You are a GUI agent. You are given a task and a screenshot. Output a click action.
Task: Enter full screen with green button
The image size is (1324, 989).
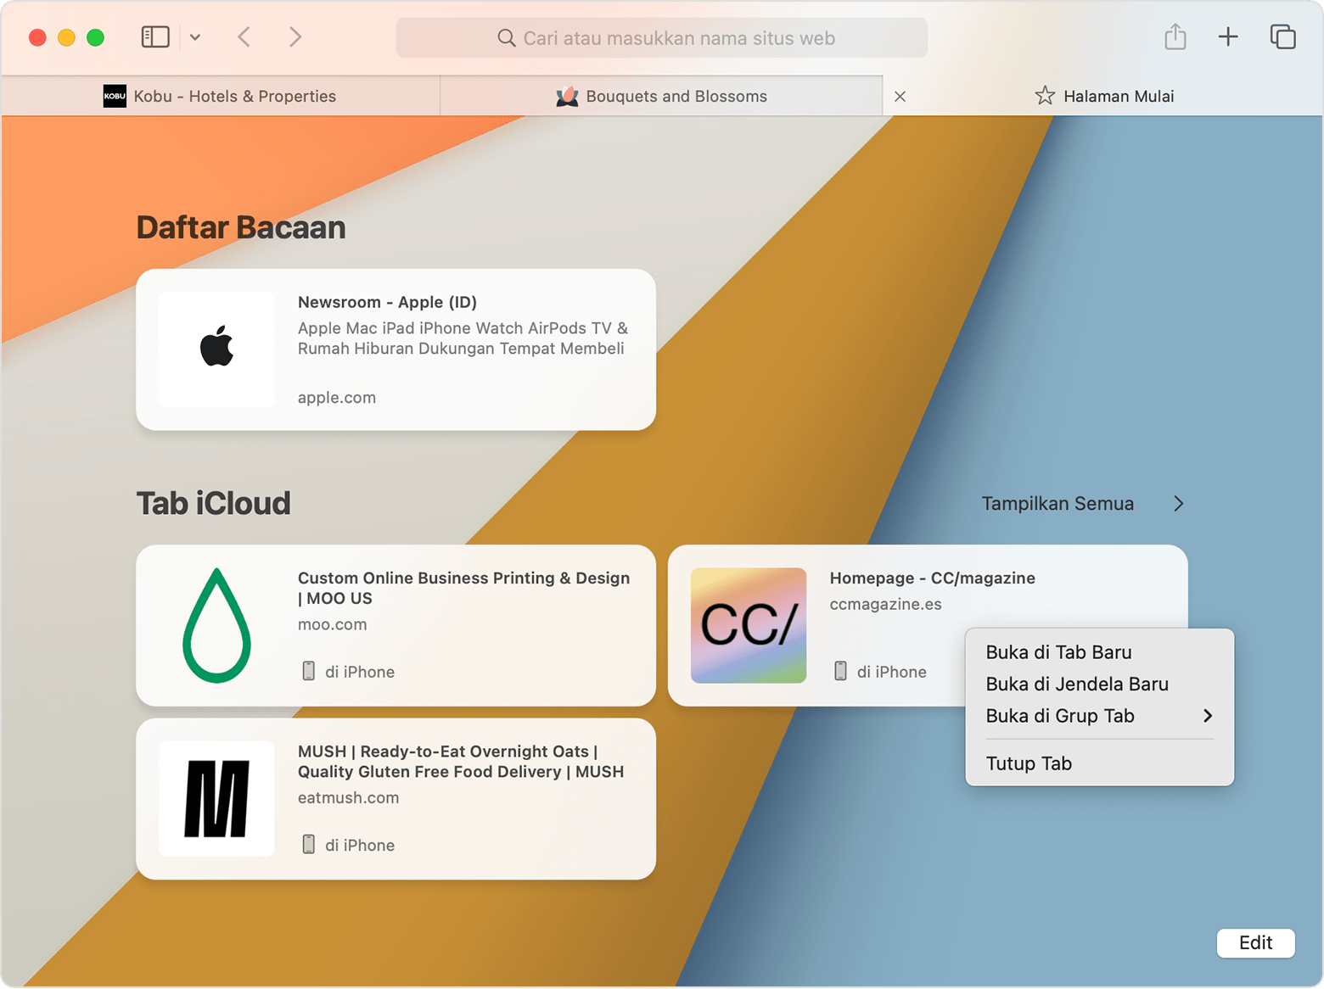coord(95,37)
